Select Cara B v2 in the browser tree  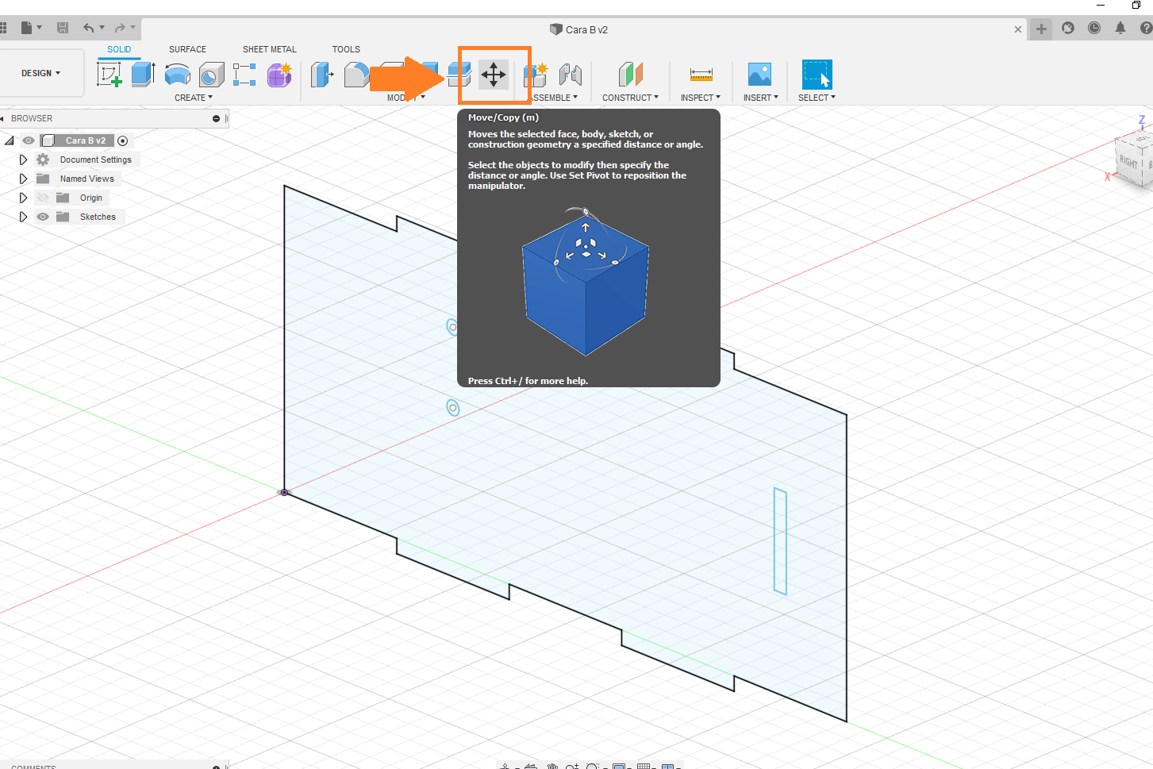tap(86, 140)
